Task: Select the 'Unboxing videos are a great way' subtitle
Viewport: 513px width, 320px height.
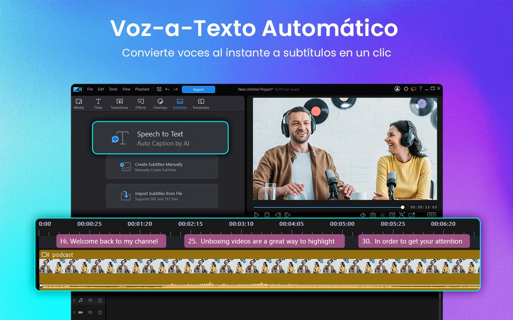Action: coord(265,241)
